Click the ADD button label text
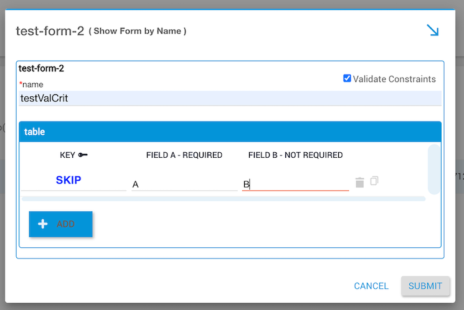The image size is (464, 310). click(66, 224)
